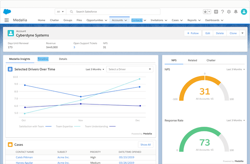Click the Favorites star icon

point(205,12)
